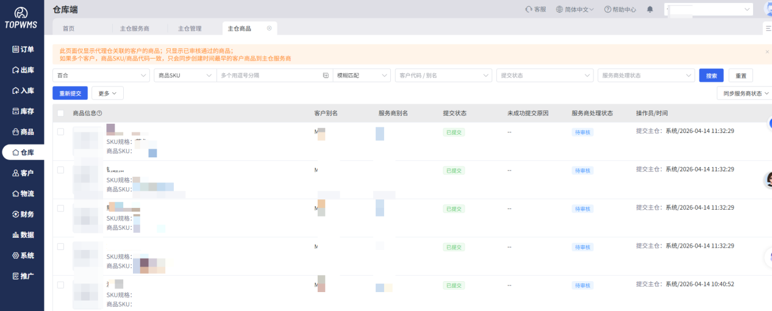Open 订单 orders in the sidebar

23,49
